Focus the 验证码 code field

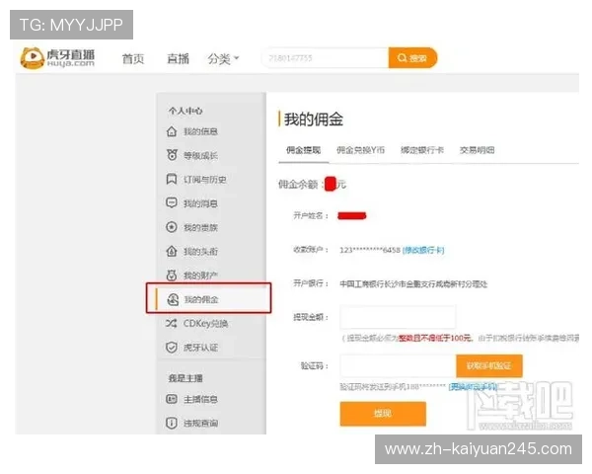tap(398, 366)
